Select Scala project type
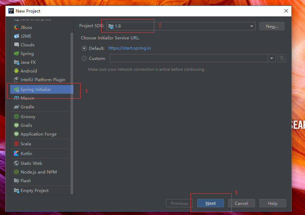The image size is (305, 215). [42, 144]
